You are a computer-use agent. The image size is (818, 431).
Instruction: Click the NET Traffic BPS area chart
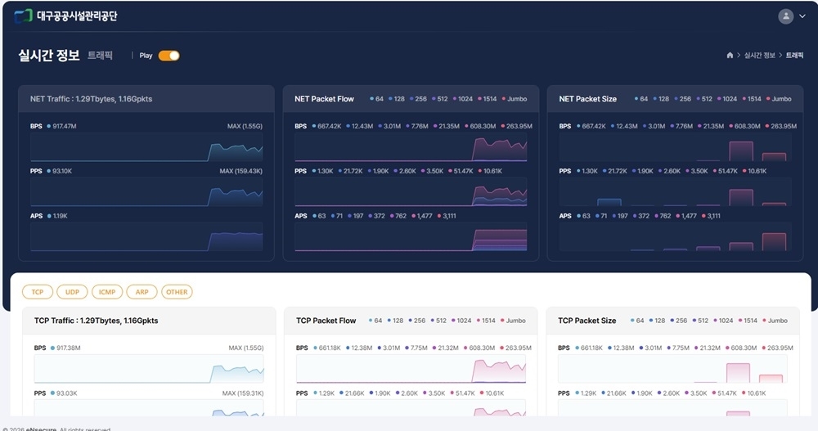(146, 150)
